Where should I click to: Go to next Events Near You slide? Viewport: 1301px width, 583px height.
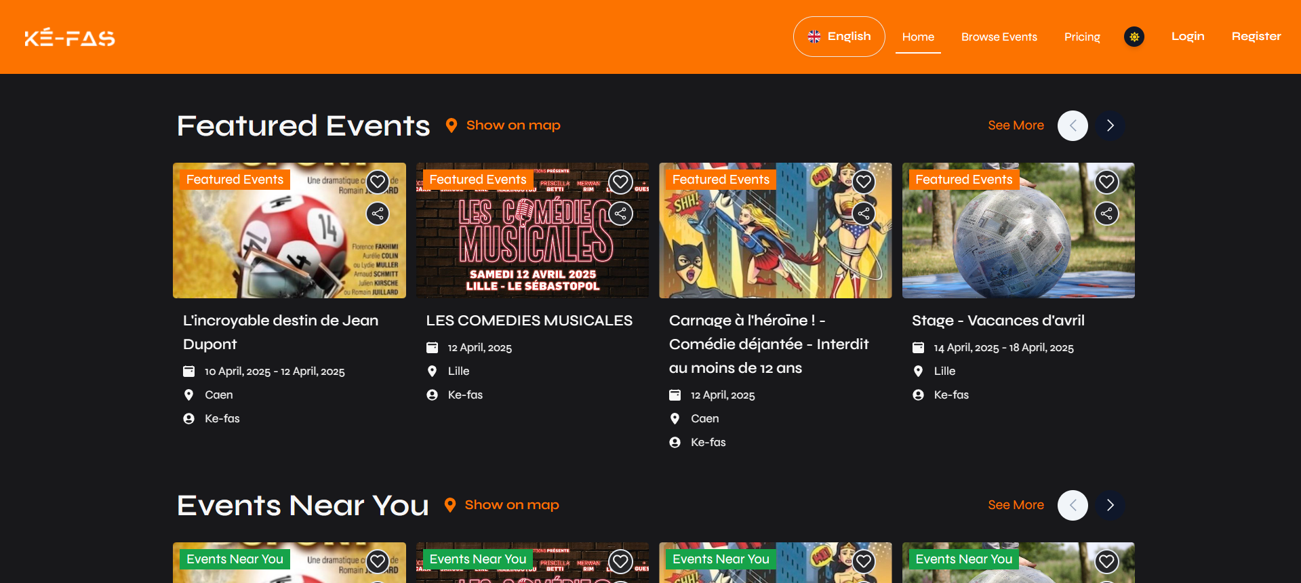[1110, 505]
